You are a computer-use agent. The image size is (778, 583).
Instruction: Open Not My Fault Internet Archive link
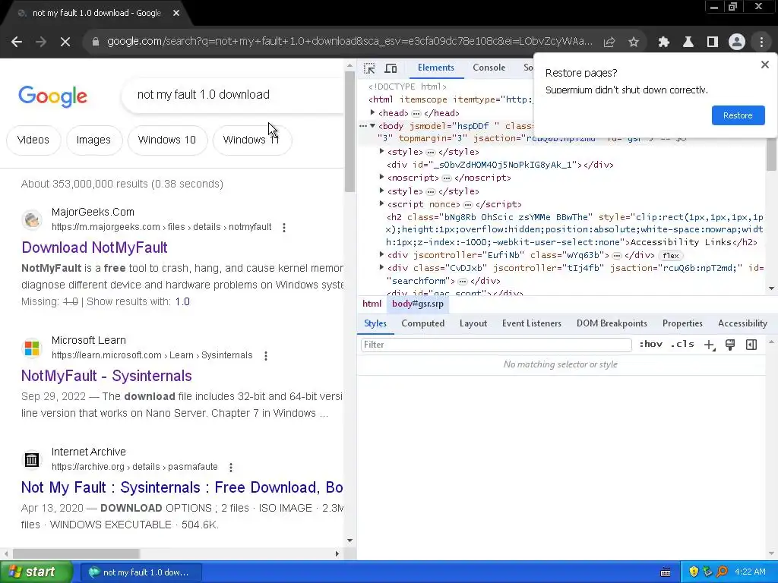(x=182, y=487)
